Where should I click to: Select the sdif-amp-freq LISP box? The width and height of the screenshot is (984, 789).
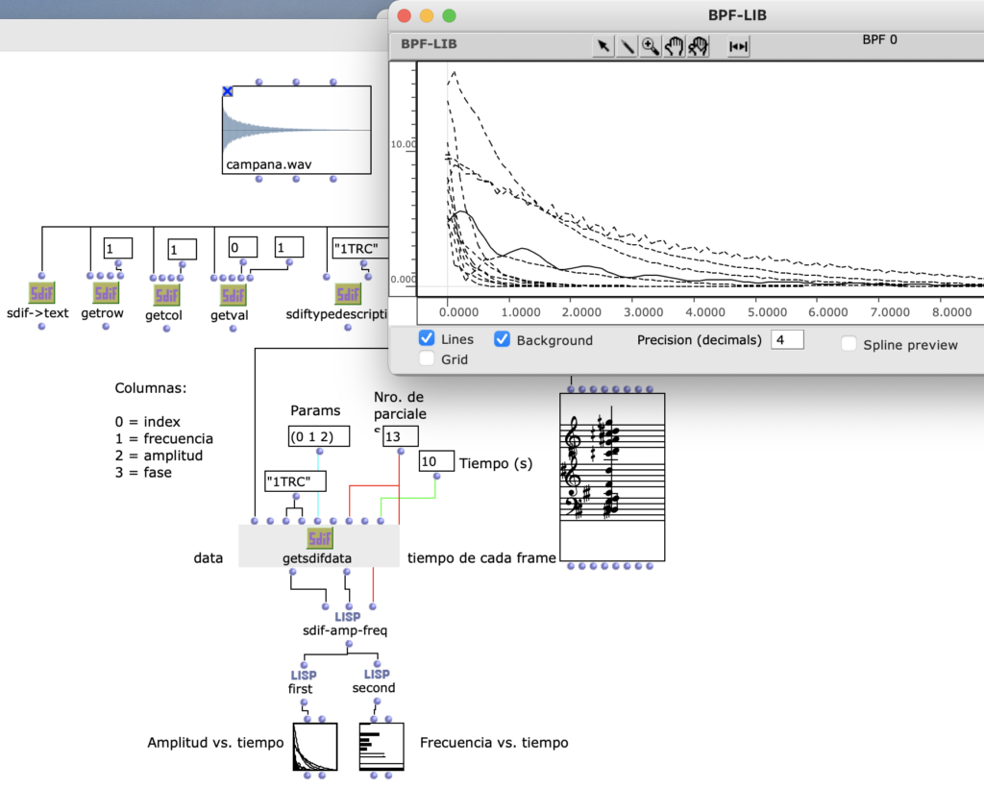(x=346, y=616)
